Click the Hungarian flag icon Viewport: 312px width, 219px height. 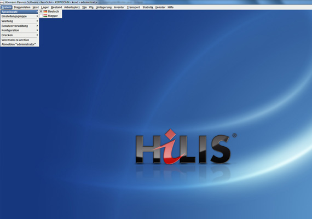tap(45, 16)
